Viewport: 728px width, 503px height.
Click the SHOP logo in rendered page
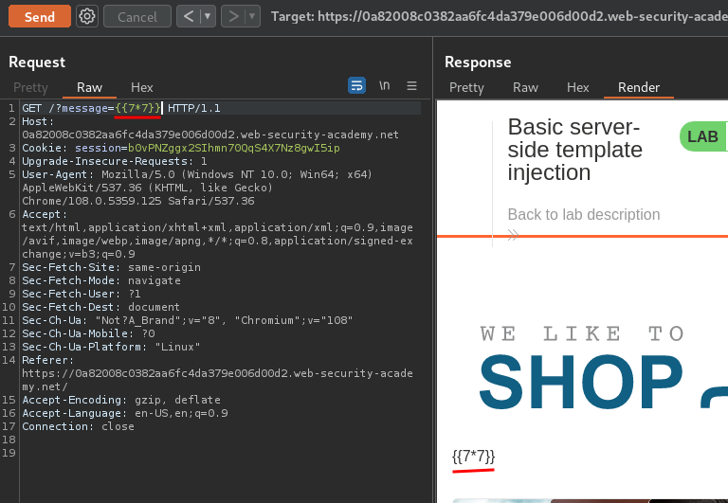(x=581, y=382)
